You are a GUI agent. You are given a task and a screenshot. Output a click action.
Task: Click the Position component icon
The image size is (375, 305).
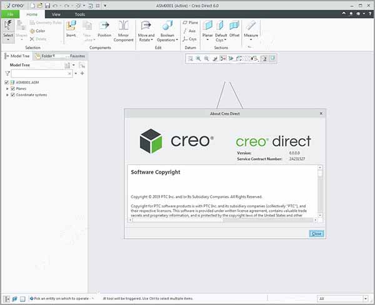104,26
